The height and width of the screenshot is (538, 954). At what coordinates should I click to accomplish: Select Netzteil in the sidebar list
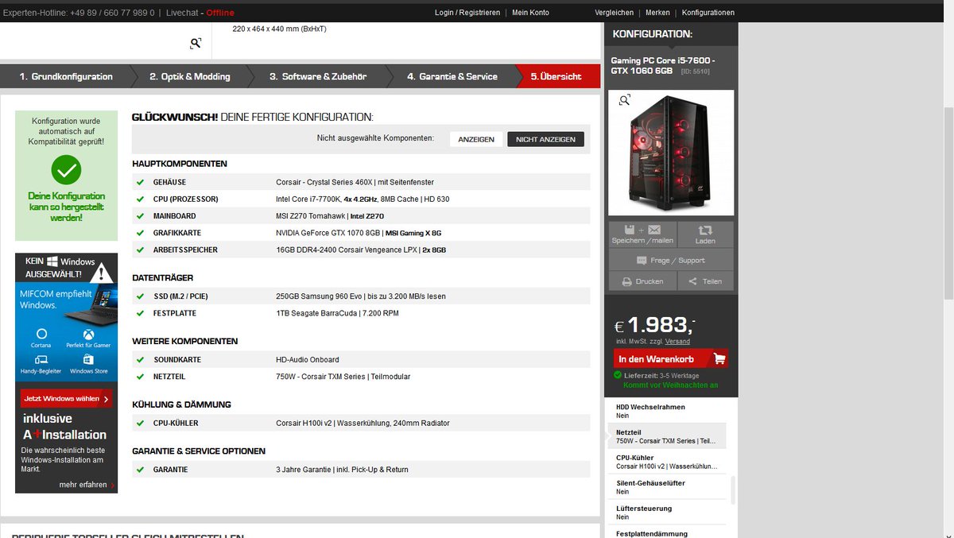tap(667, 436)
